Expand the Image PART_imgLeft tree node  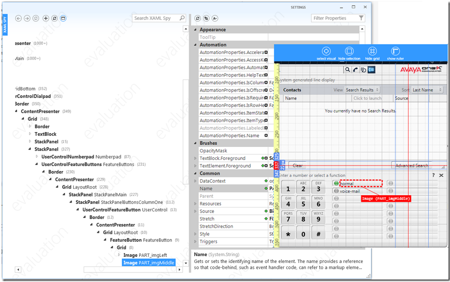click(x=119, y=255)
